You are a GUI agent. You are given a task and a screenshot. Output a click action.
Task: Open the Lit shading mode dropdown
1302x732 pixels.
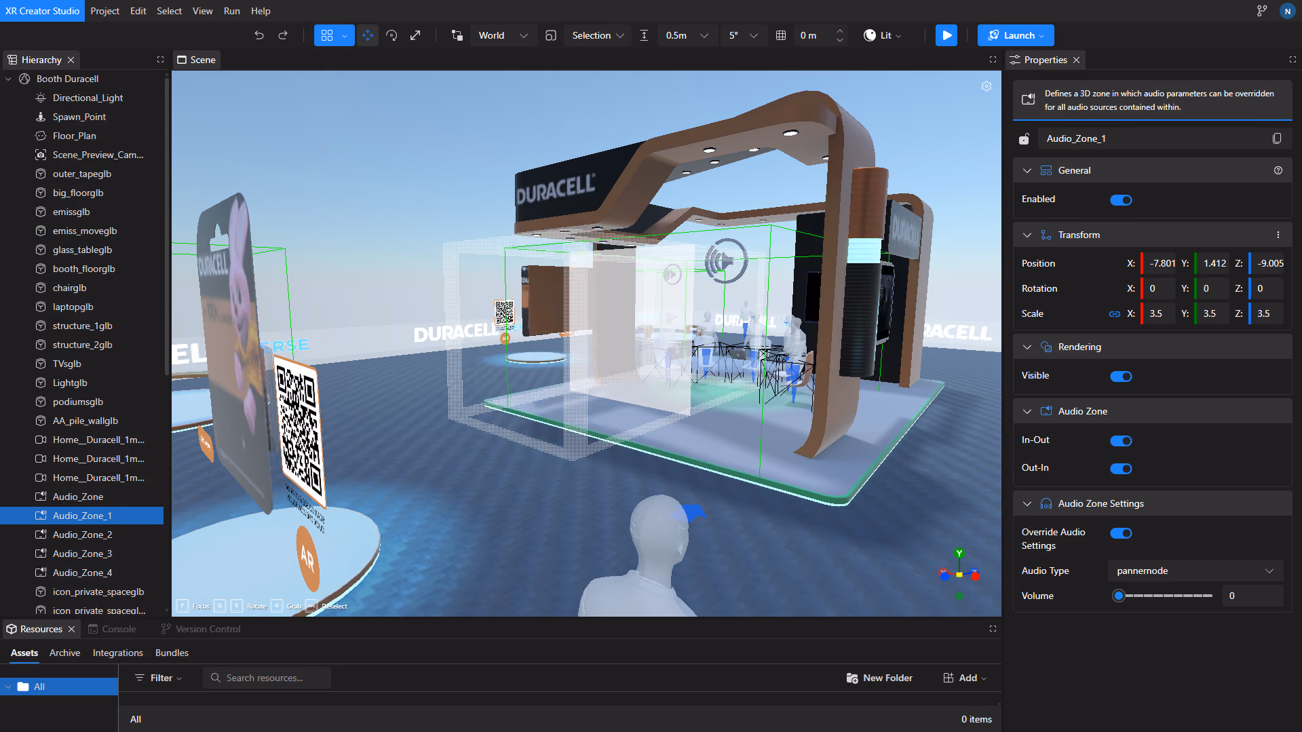pyautogui.click(x=882, y=35)
